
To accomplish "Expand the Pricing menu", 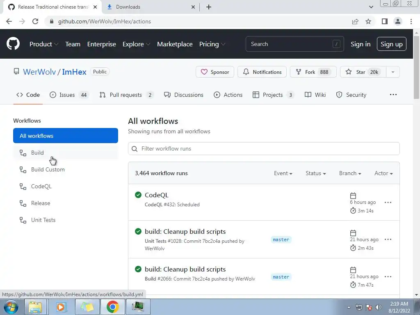I will [212, 44].
